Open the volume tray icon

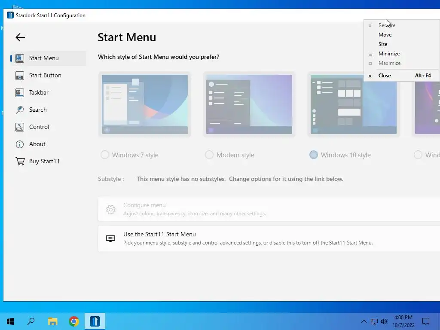tap(384, 321)
